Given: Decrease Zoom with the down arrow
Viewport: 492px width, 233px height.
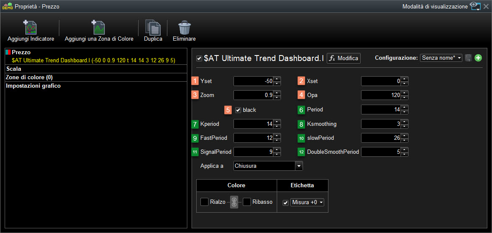Looking at the screenshot, I should point(277,97).
